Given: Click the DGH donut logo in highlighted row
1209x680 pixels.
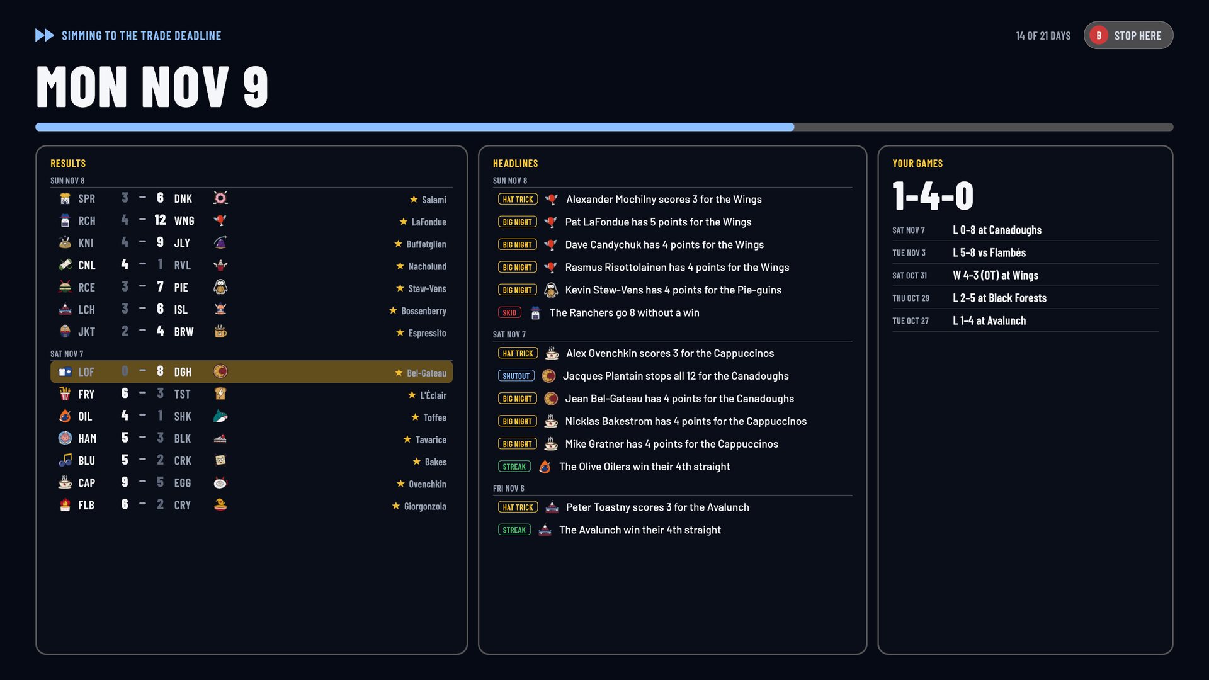Looking at the screenshot, I should click(x=220, y=371).
